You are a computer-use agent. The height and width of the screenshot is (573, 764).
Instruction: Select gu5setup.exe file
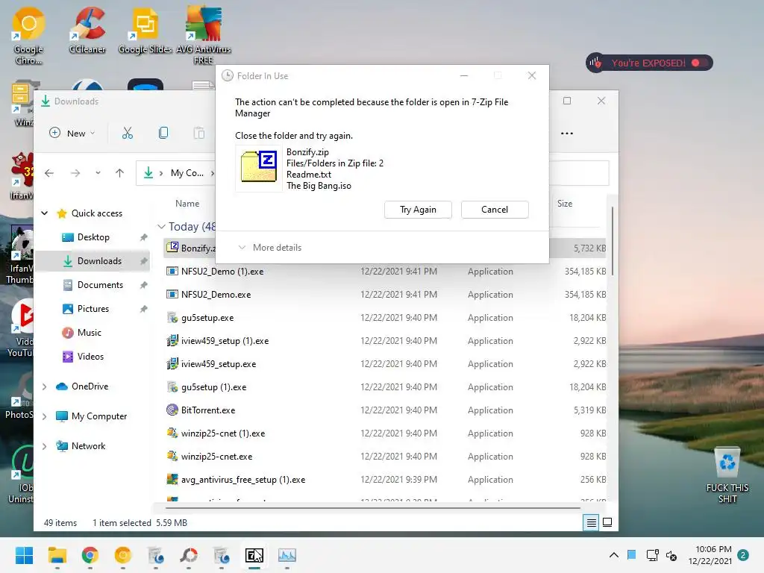tap(385, 318)
